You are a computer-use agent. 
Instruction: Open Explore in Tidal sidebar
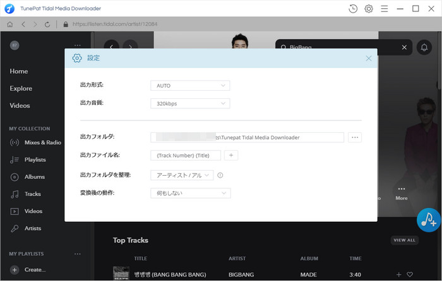point(21,88)
